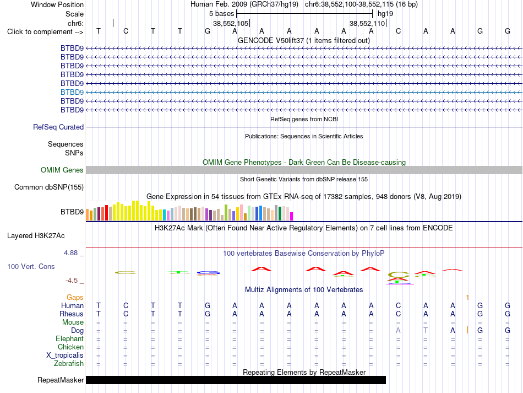Click the Scale label
Screen dimensions: 523x393
coord(74,14)
